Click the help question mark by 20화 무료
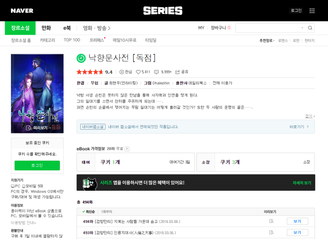 (x=127, y=149)
